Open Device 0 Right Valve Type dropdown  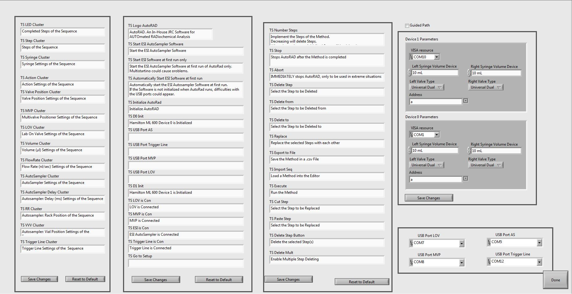[485, 165]
